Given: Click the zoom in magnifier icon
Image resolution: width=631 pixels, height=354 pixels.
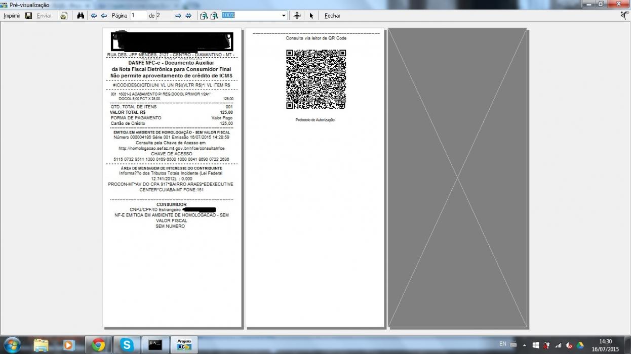Looking at the screenshot, I should pos(214,16).
